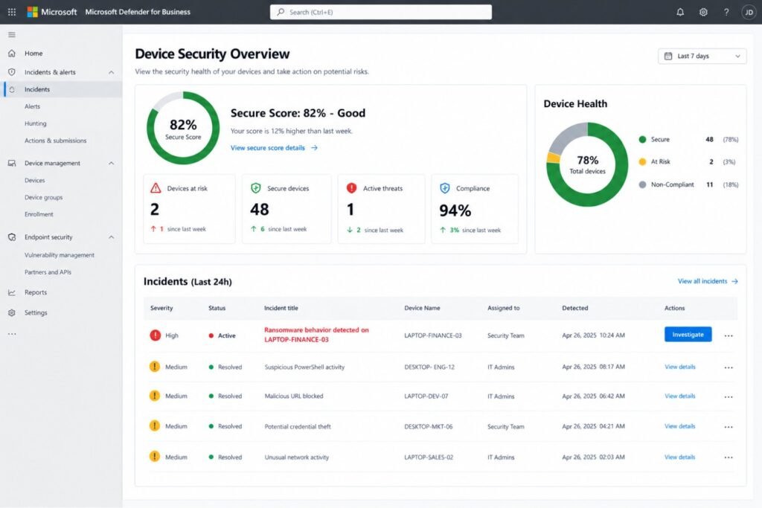Open more actions for Malicious URL row
Screen dimensions: 762x508
click(728, 396)
